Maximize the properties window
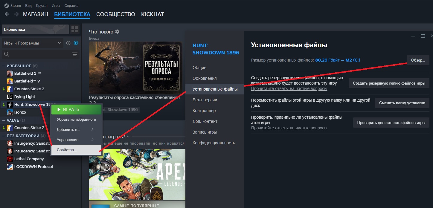The width and height of the screenshot is (433, 208). pyautogui.click(x=423, y=36)
